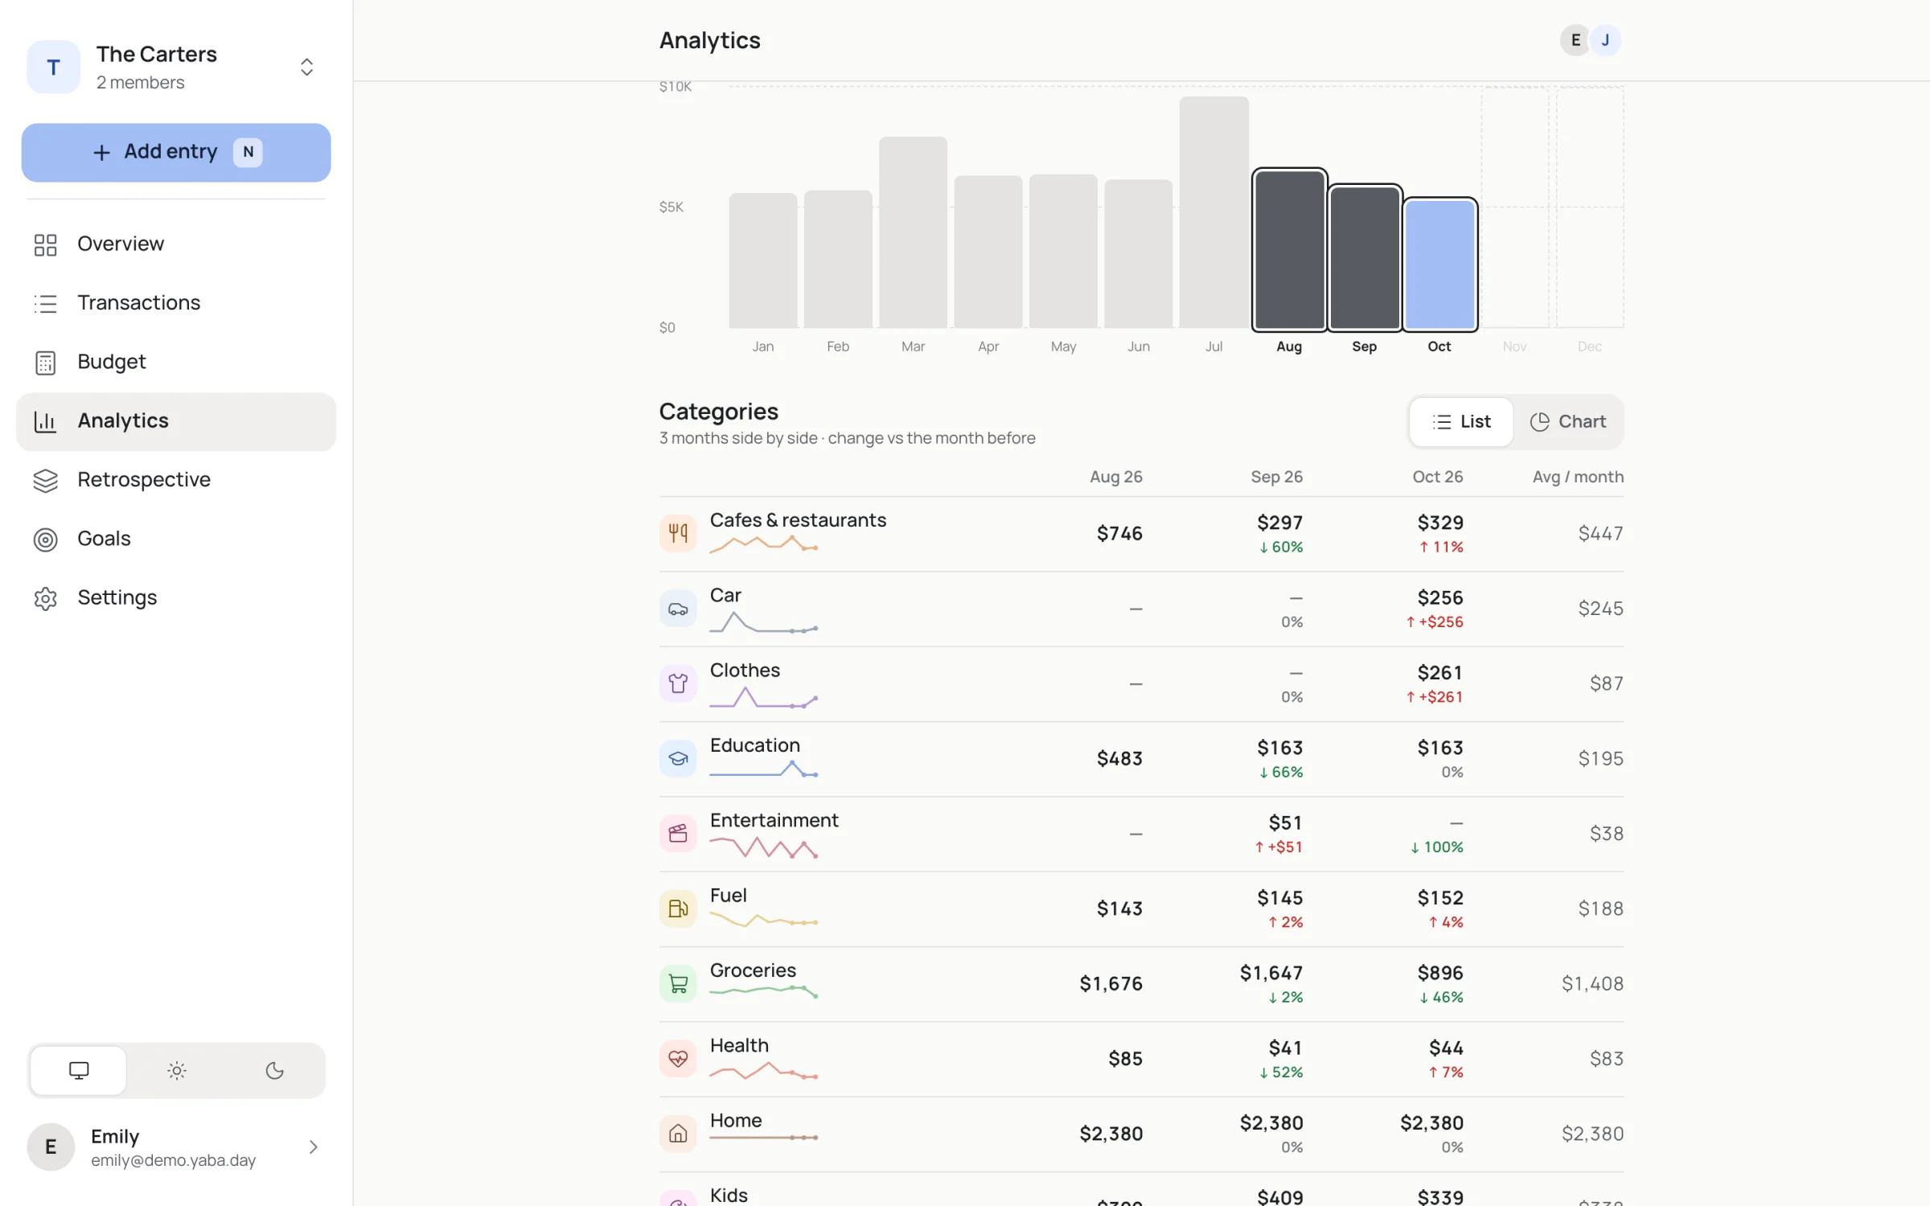Click the Car category icon
The width and height of the screenshot is (1930, 1206).
[x=678, y=609]
